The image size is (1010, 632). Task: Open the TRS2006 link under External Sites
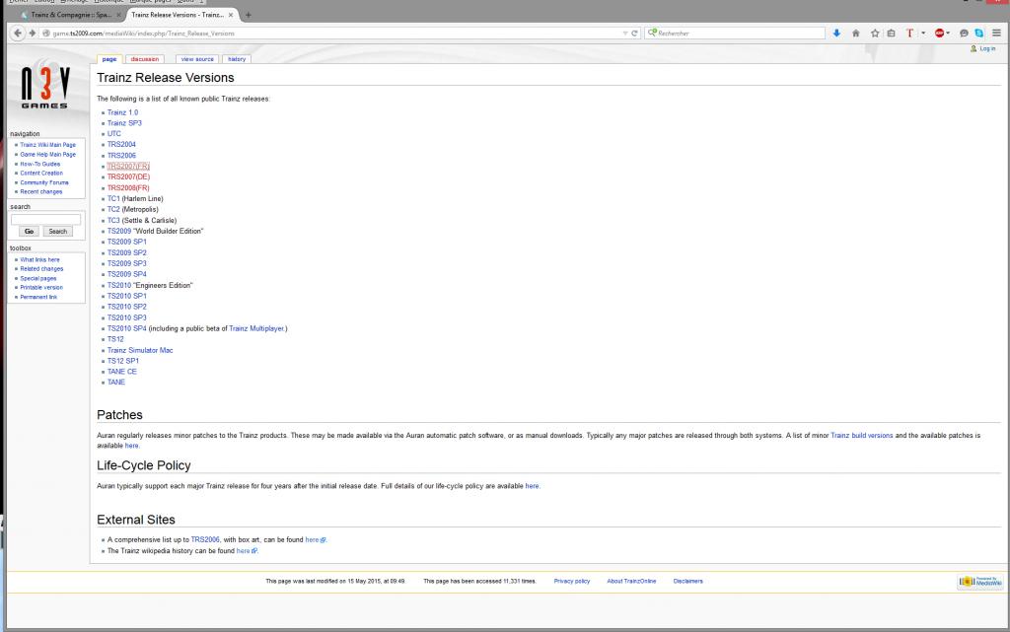pos(205,540)
